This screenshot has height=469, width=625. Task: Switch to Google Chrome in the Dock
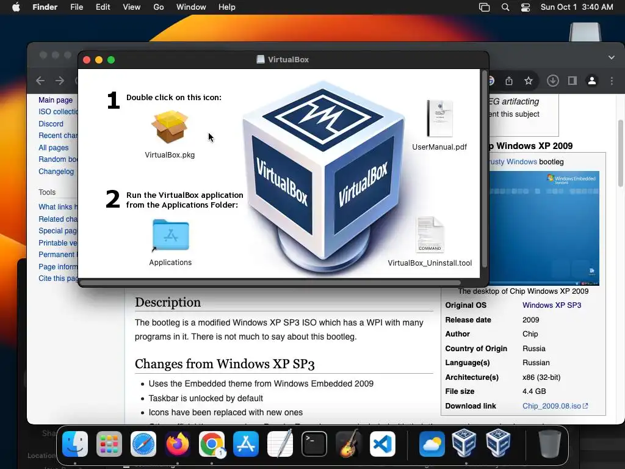pyautogui.click(x=212, y=444)
